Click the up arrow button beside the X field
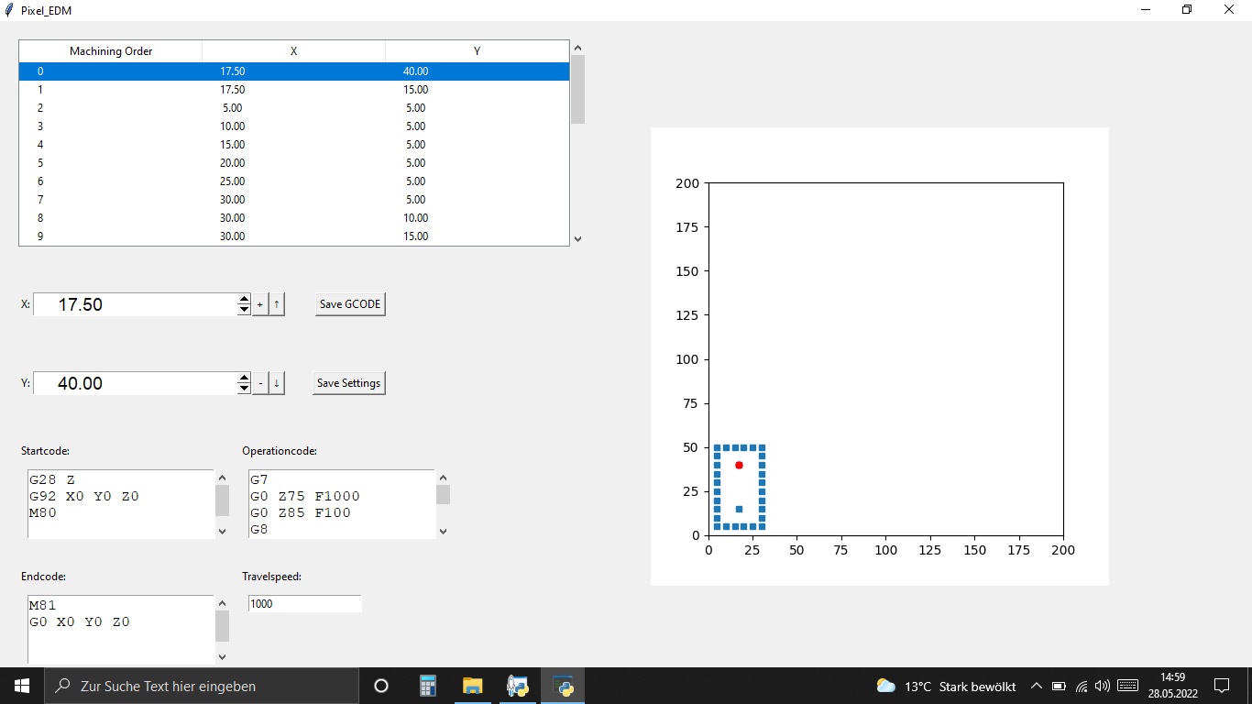The height and width of the screenshot is (704, 1252). point(277,304)
